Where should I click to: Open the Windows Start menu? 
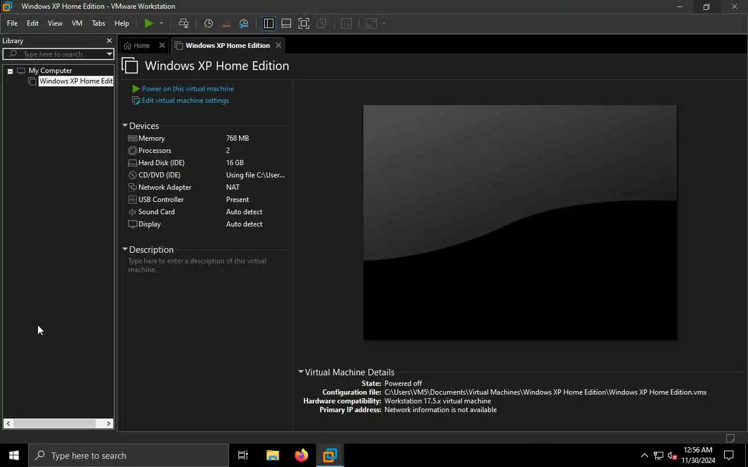[x=14, y=455]
